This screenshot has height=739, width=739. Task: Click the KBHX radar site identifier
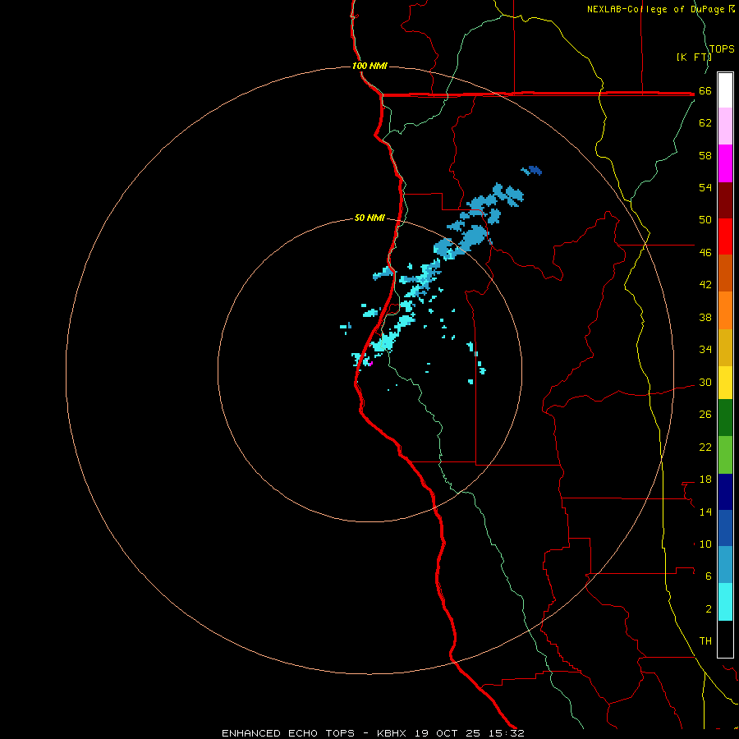point(391,733)
